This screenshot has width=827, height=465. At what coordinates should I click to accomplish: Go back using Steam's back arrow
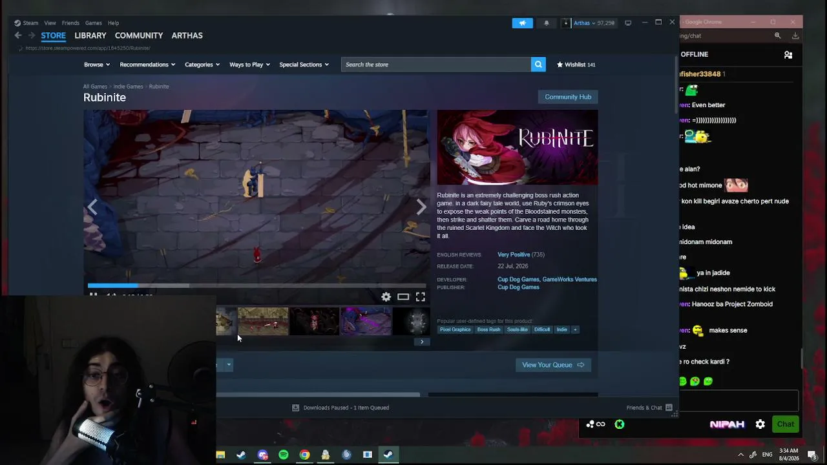pyautogui.click(x=18, y=36)
